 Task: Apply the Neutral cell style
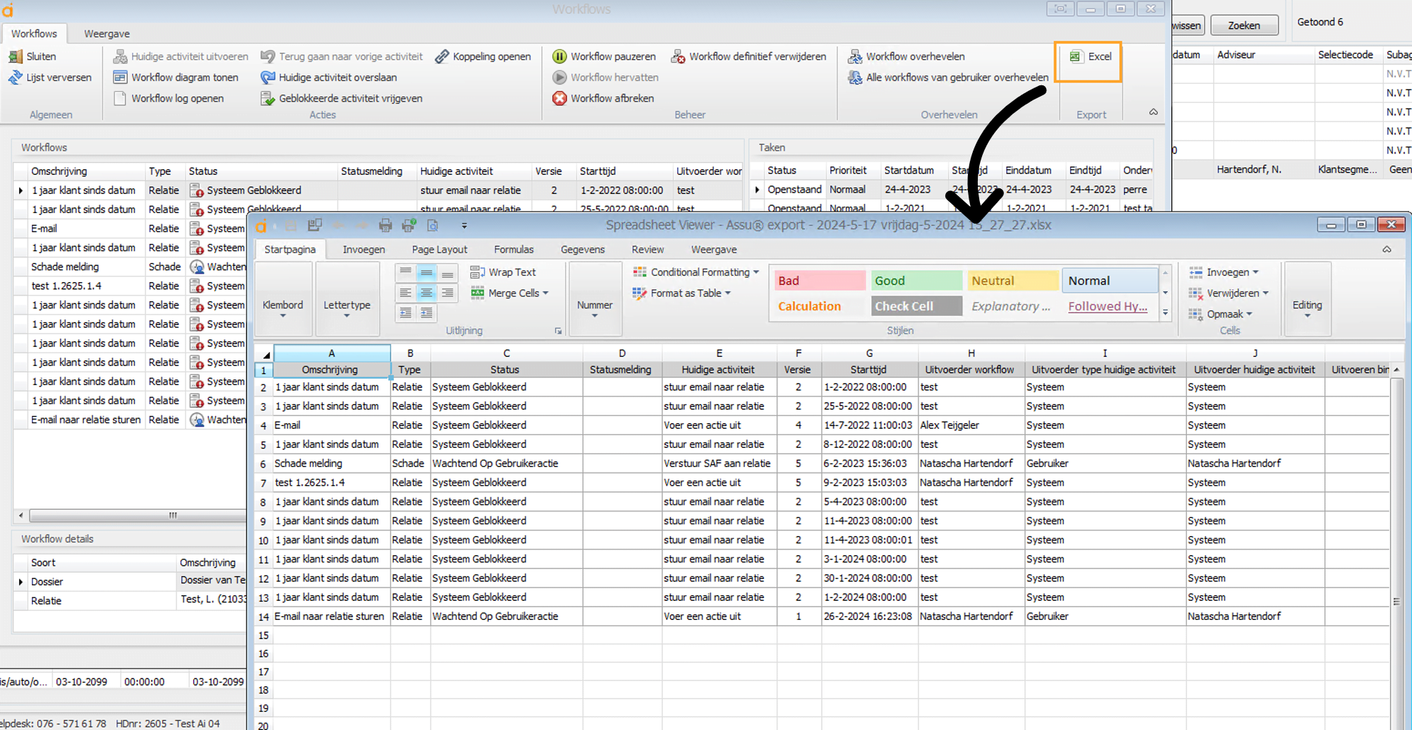(x=1013, y=281)
